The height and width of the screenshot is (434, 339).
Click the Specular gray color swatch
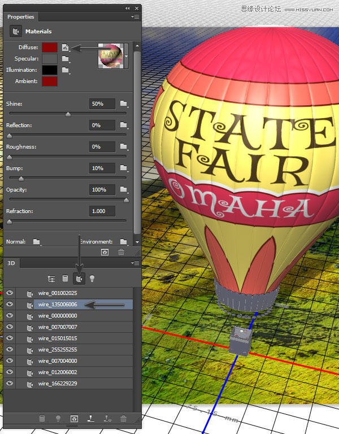coord(50,59)
